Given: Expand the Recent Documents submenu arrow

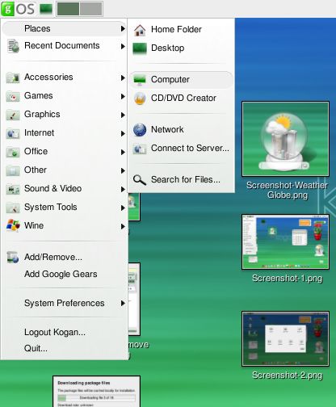Looking at the screenshot, I should point(123,46).
